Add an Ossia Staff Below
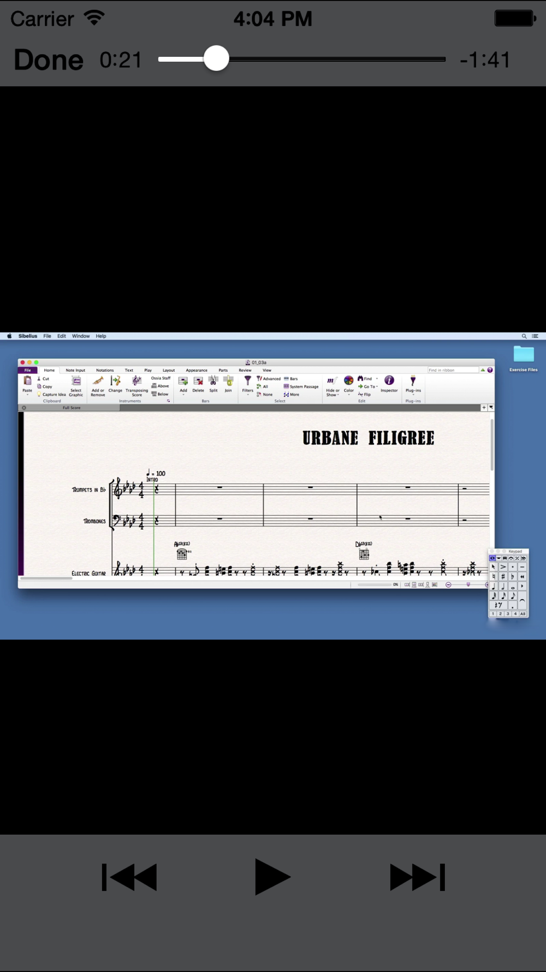 tap(161, 394)
